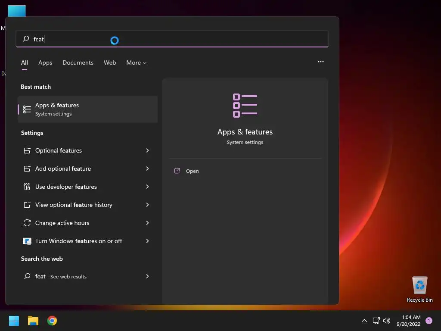Open the clock and date in taskbar
The height and width of the screenshot is (331, 441).
coord(408,321)
